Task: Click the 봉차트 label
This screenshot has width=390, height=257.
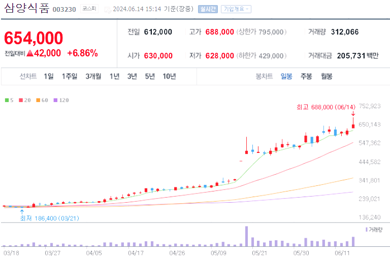Action: pyautogui.click(x=264, y=76)
